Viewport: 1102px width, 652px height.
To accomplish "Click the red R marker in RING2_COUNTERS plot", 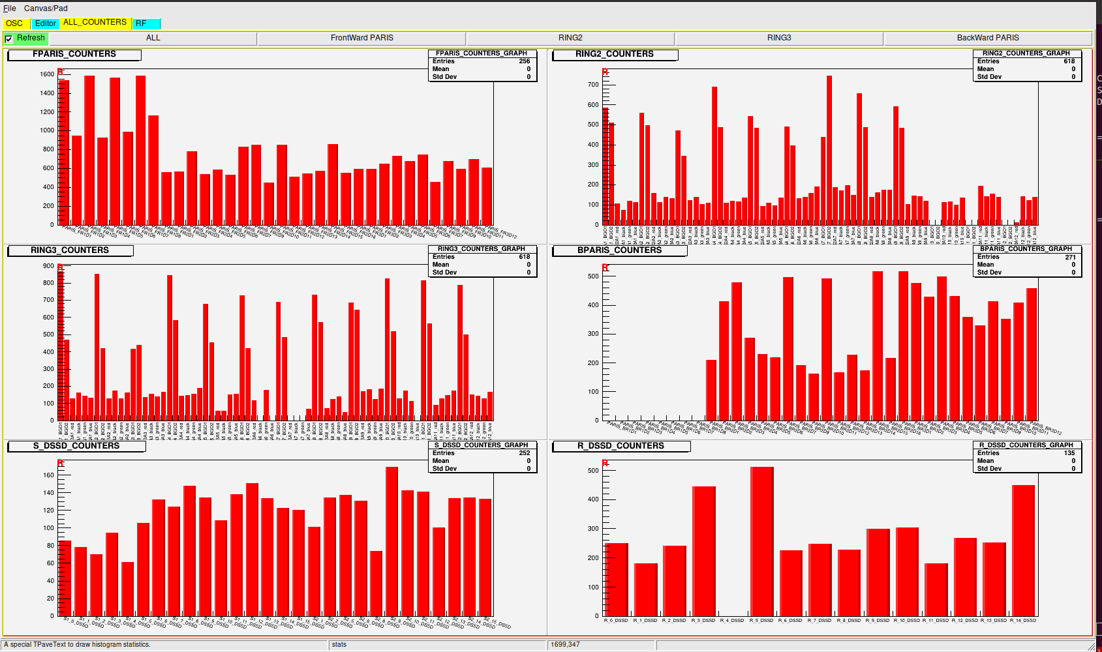I will point(605,72).
